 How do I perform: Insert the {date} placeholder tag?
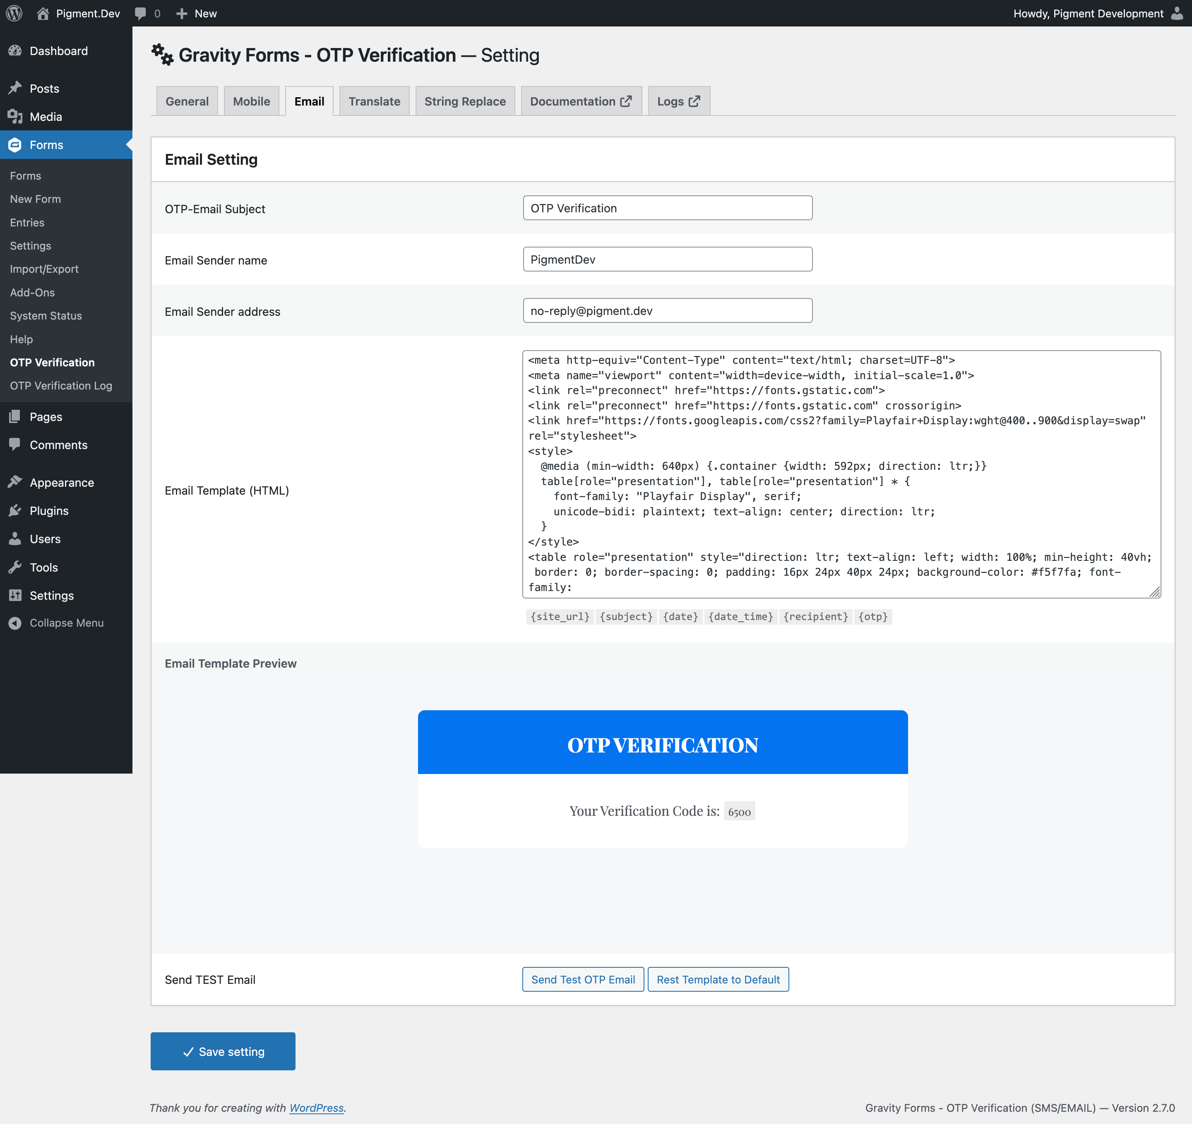point(680,616)
